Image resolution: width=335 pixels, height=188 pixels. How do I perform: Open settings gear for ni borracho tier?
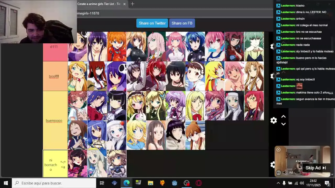tap(272, 164)
